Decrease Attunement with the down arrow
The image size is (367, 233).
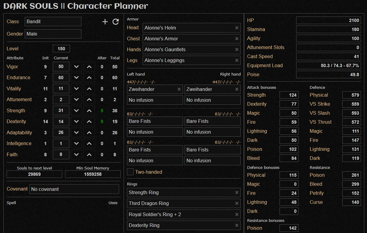tap(77, 100)
